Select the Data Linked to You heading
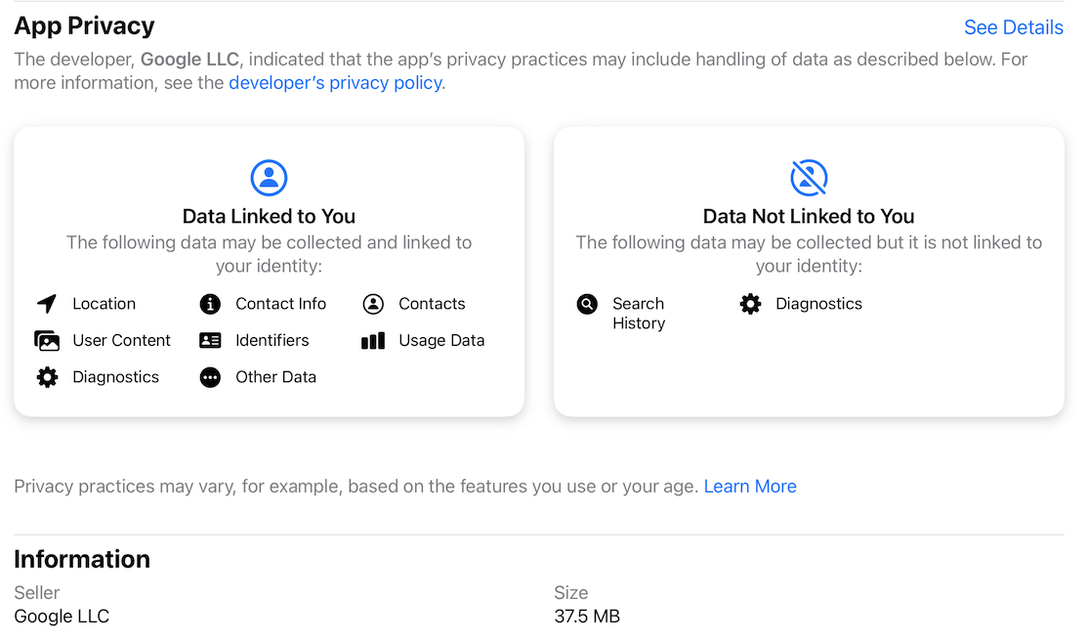1088x641 pixels. [270, 216]
